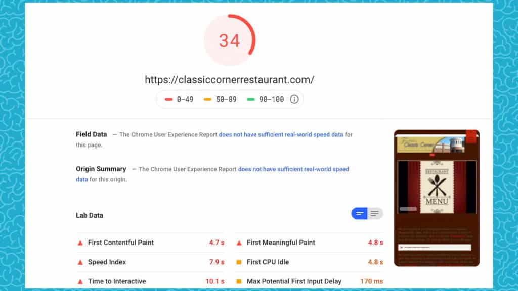Click the red 0-49 legend marker

169,100
